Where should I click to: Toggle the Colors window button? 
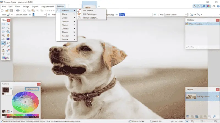pos(208,6)
